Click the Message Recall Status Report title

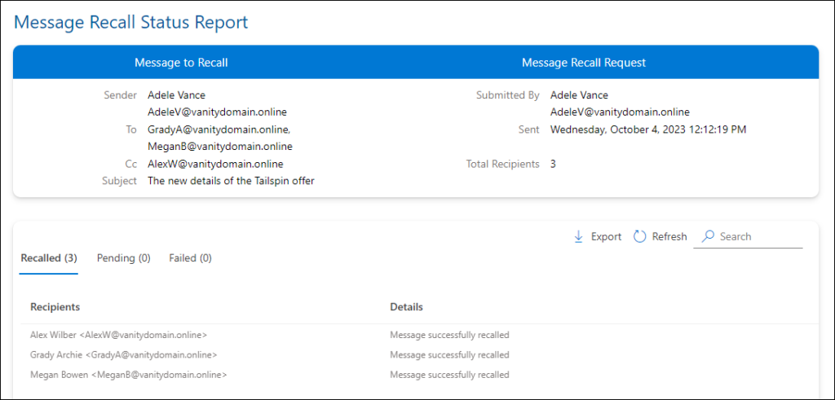point(131,22)
